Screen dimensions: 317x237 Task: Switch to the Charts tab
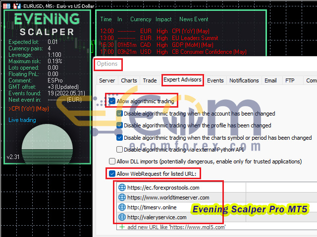pyautogui.click(x=129, y=80)
